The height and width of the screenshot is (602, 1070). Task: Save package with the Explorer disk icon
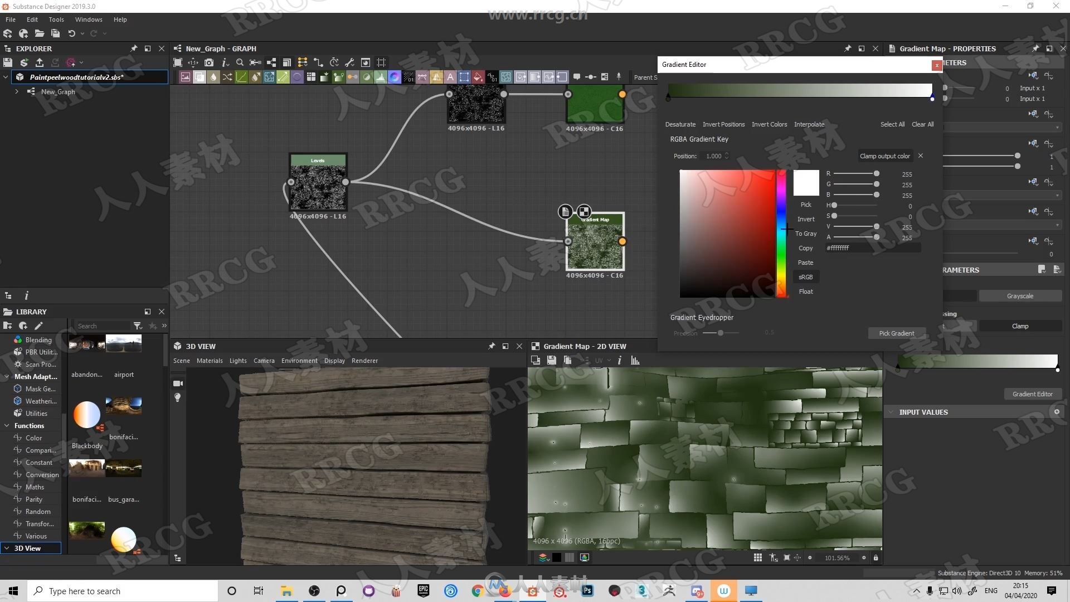click(8, 62)
